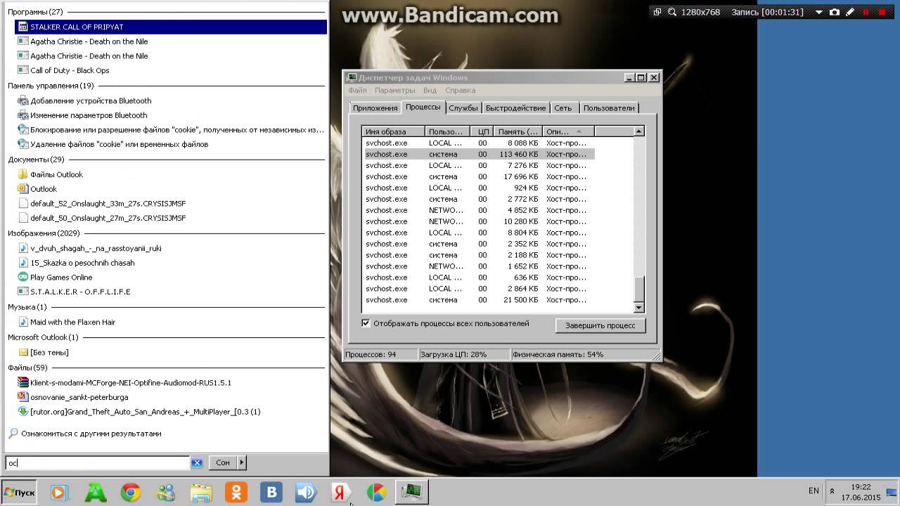Open the Yandex icon in the taskbar
This screenshot has height=506, width=900.
point(342,493)
